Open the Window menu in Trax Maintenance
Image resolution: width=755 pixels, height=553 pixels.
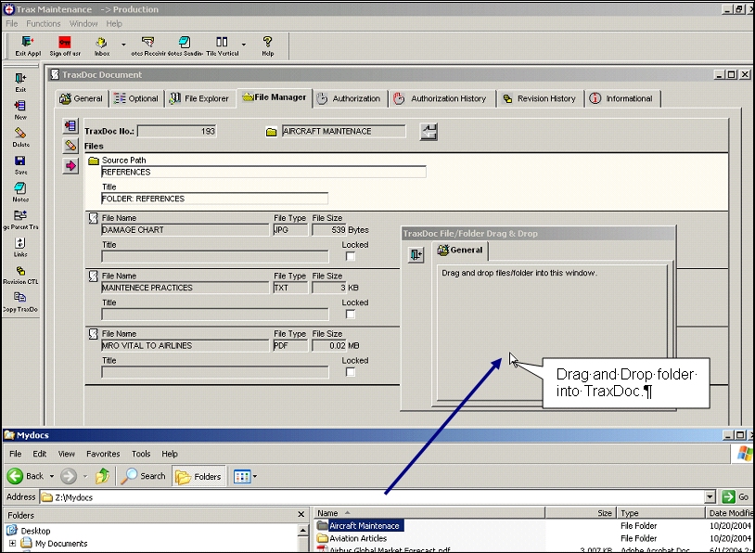tap(83, 23)
